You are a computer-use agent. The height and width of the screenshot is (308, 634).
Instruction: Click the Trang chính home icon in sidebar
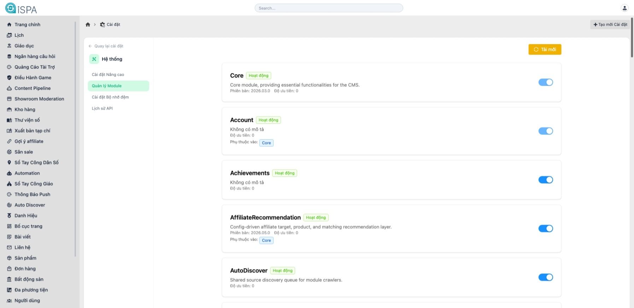pyautogui.click(x=9, y=25)
